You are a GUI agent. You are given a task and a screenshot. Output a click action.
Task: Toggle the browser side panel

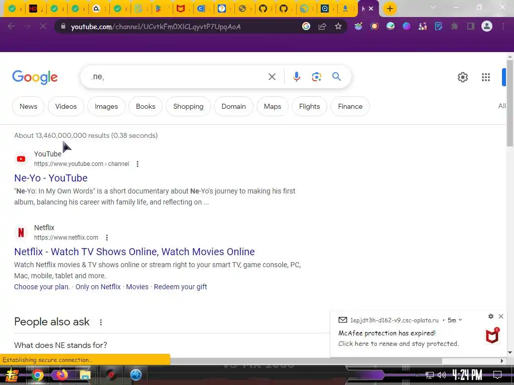point(471,26)
